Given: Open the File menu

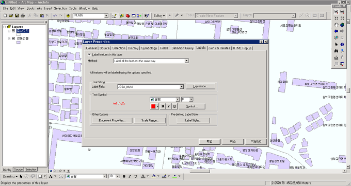Looking at the screenshot, I should [x=6, y=8].
